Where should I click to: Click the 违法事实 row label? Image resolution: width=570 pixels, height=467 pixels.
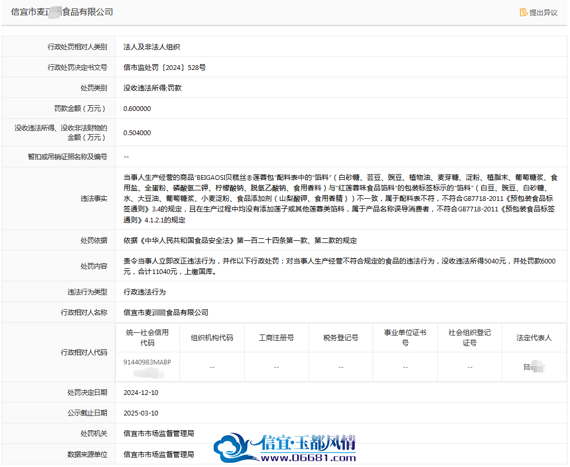point(94,199)
